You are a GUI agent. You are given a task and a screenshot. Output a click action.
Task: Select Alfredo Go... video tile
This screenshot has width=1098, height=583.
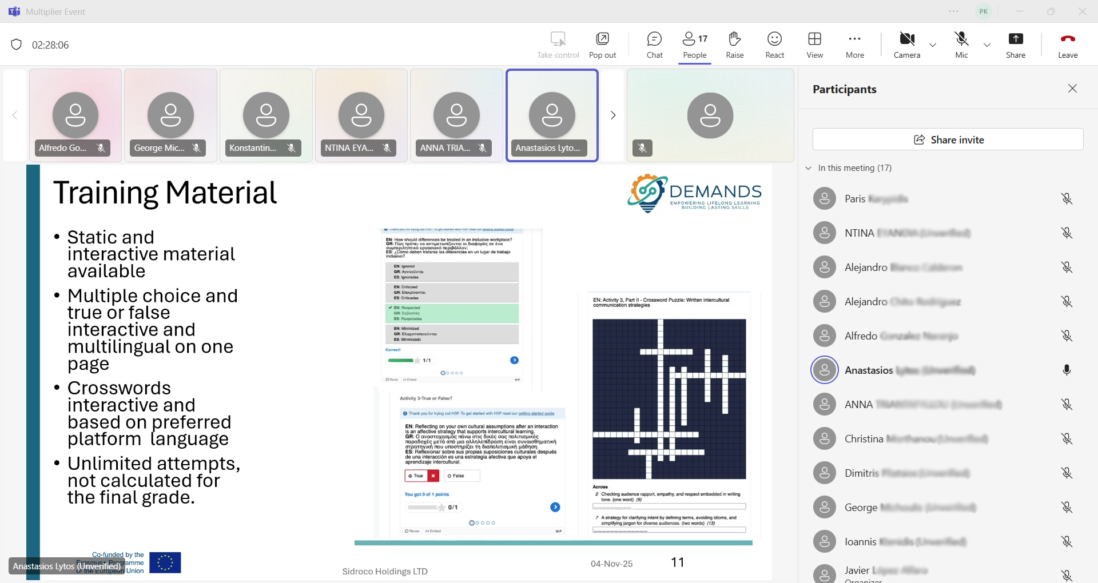pyautogui.click(x=75, y=115)
